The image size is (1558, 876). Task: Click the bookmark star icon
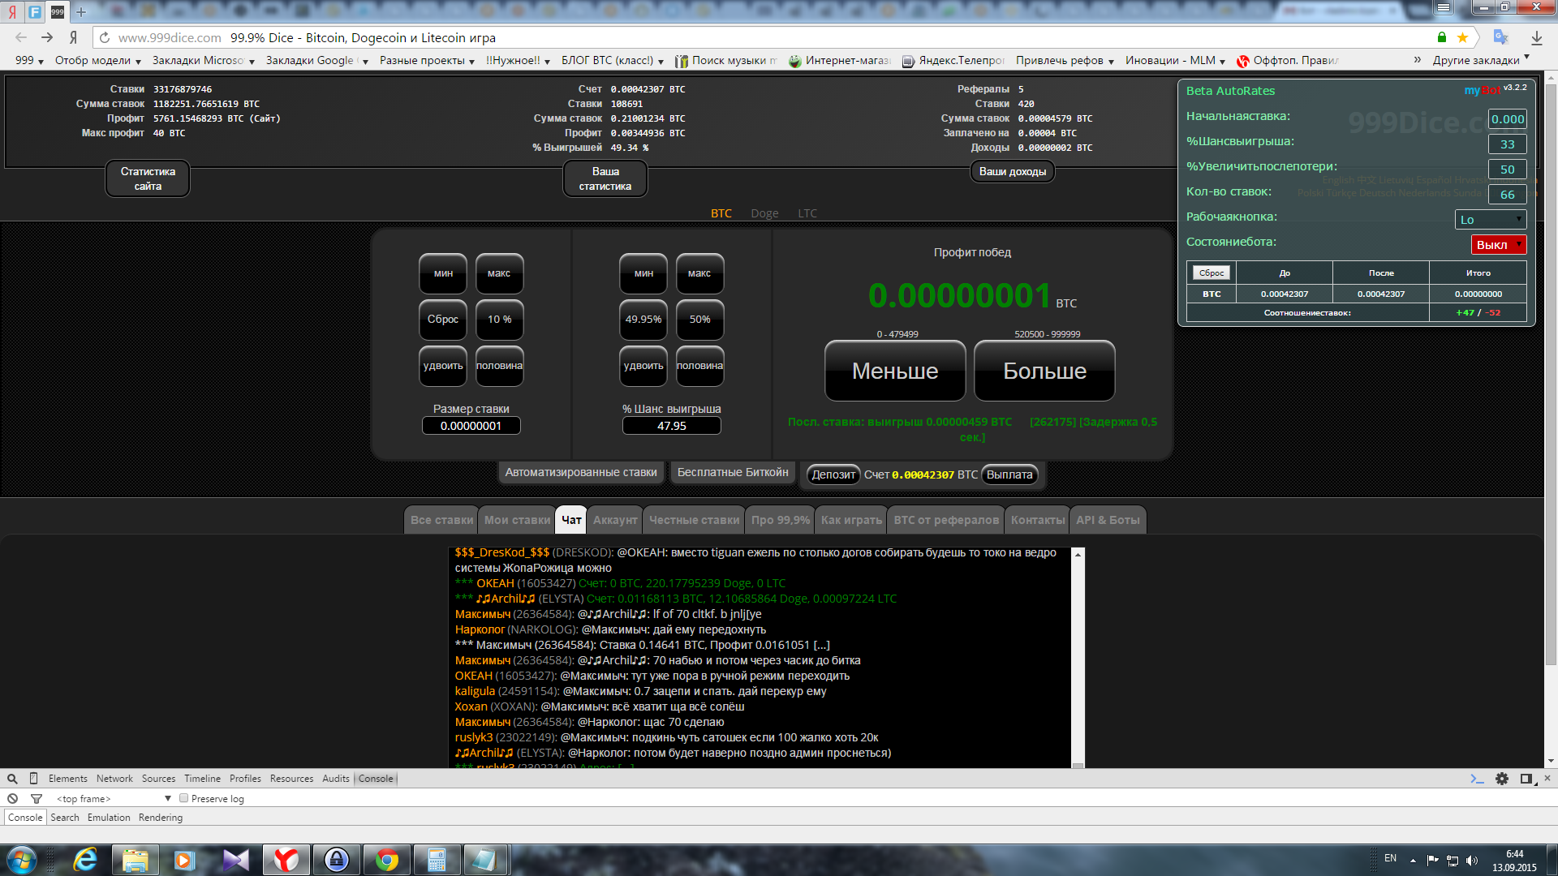1462,37
